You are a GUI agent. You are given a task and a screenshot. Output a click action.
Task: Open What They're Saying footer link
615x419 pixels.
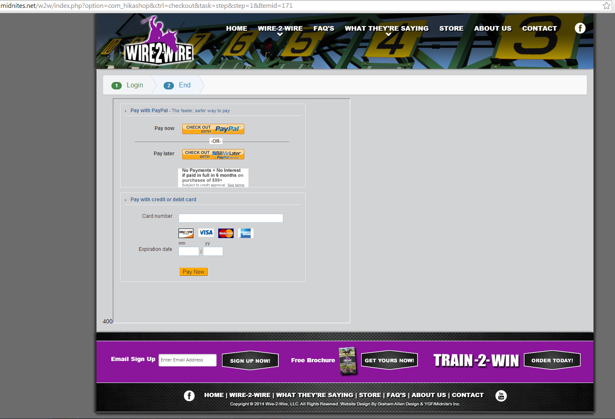point(315,395)
